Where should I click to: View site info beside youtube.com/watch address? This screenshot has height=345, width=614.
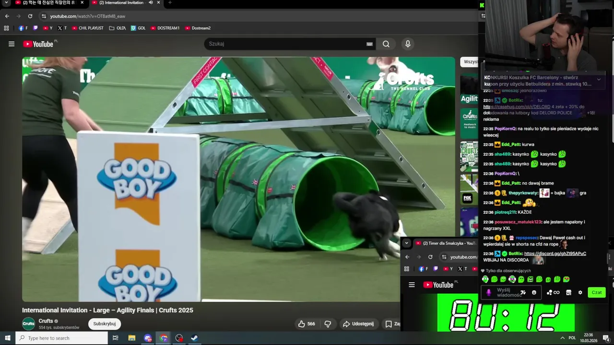[x=44, y=16]
